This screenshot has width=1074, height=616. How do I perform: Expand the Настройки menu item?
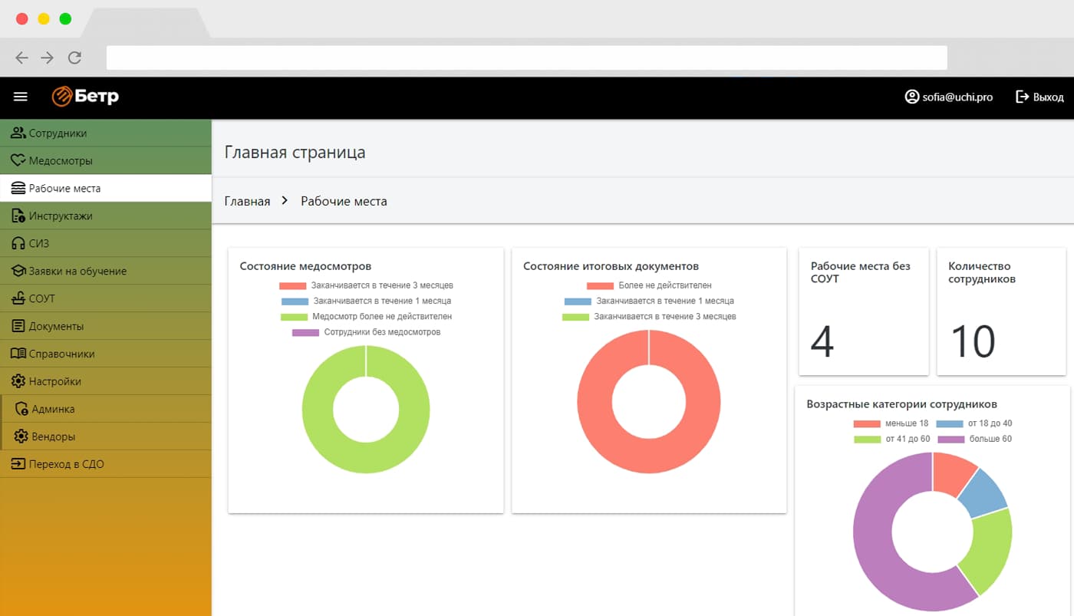(106, 381)
